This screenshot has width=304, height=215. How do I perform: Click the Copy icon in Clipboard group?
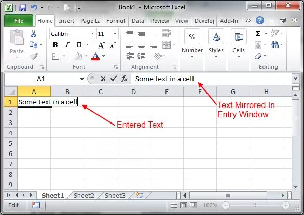tap(33, 45)
